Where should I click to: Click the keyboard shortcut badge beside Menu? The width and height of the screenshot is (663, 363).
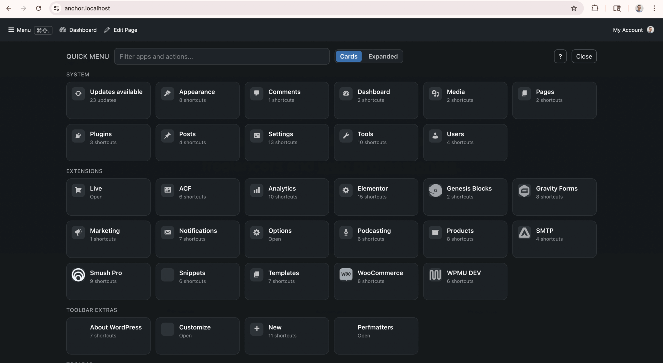pyautogui.click(x=43, y=30)
